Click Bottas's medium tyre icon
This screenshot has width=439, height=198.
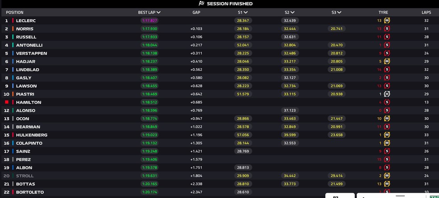pyautogui.click(x=387, y=184)
